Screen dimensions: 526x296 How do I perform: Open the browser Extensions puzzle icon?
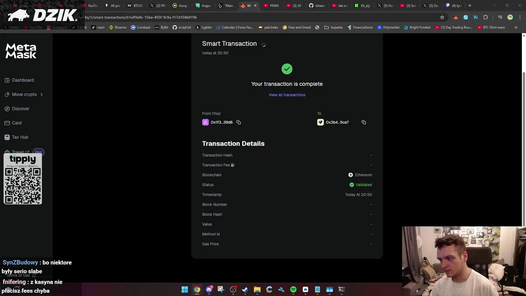pyautogui.click(x=486, y=17)
